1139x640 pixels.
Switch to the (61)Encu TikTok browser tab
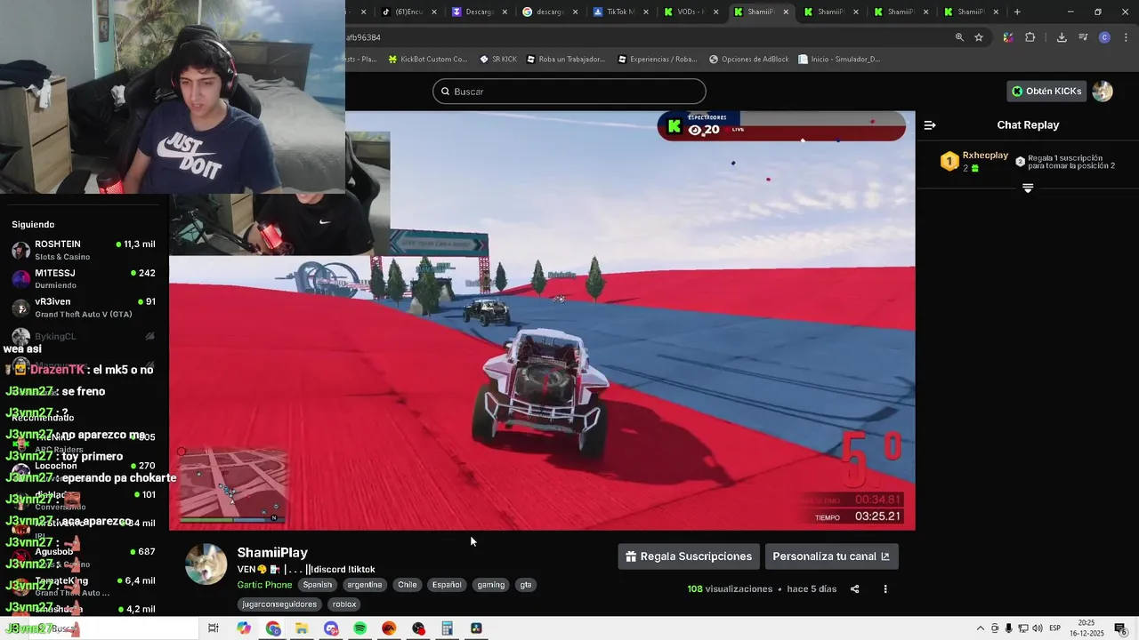pos(408,12)
